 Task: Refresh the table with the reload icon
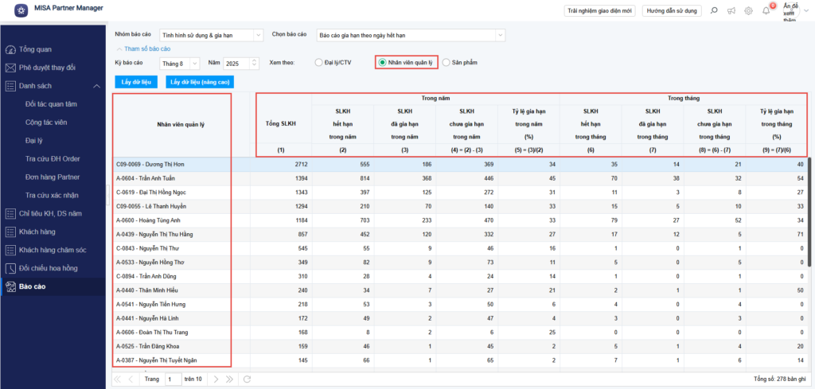(x=247, y=379)
